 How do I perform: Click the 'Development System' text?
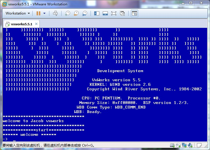[120, 71]
